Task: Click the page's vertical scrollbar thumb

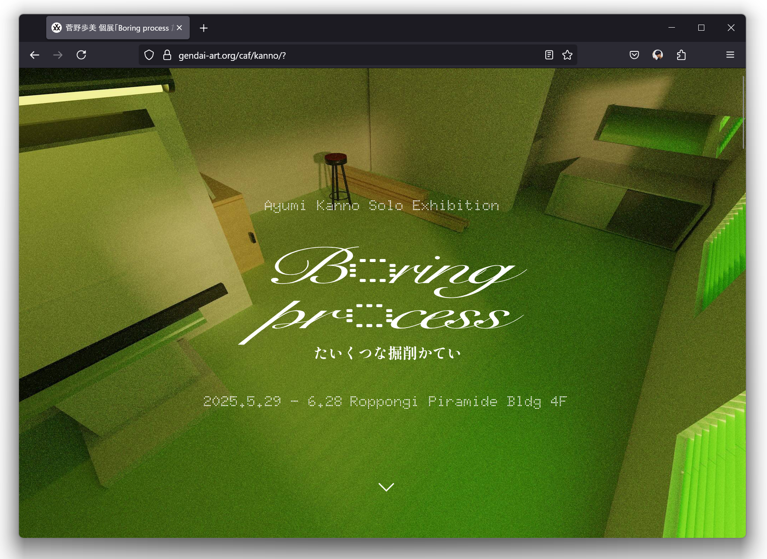Action: click(x=743, y=112)
